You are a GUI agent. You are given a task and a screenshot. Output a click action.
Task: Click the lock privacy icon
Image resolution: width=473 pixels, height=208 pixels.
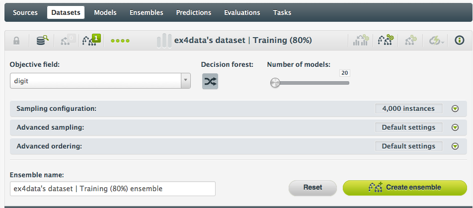(x=16, y=41)
